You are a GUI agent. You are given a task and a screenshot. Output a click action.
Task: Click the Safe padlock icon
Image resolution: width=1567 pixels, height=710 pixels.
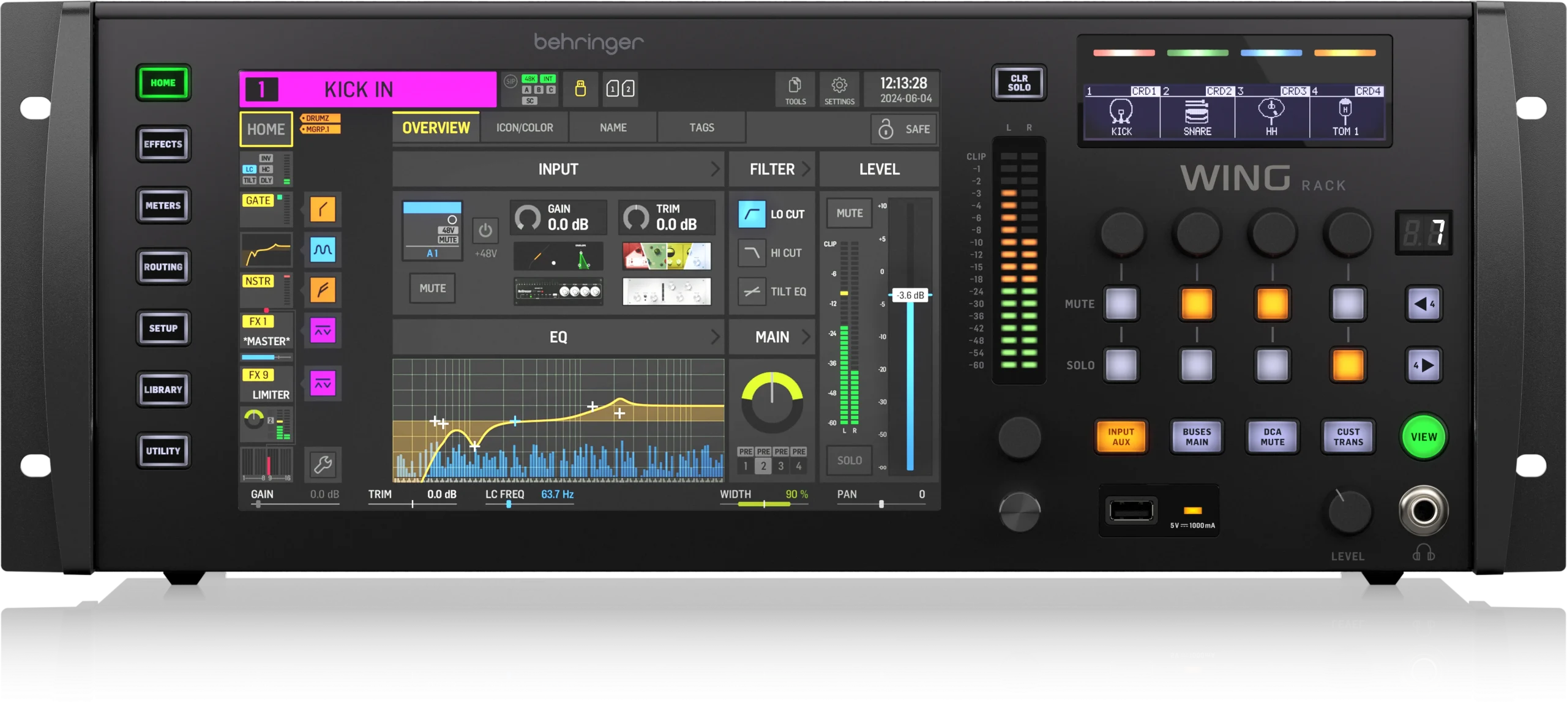pyautogui.click(x=886, y=129)
